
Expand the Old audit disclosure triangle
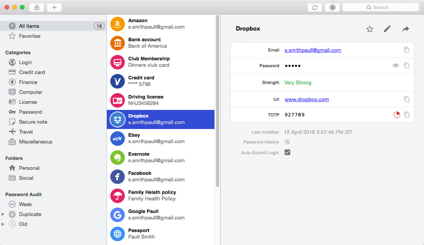pos(3,224)
